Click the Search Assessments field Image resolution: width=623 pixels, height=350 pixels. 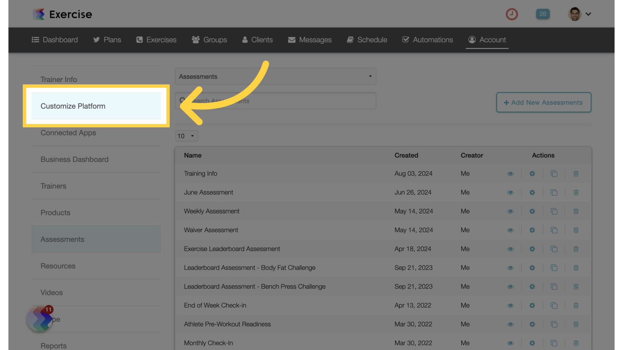click(275, 101)
